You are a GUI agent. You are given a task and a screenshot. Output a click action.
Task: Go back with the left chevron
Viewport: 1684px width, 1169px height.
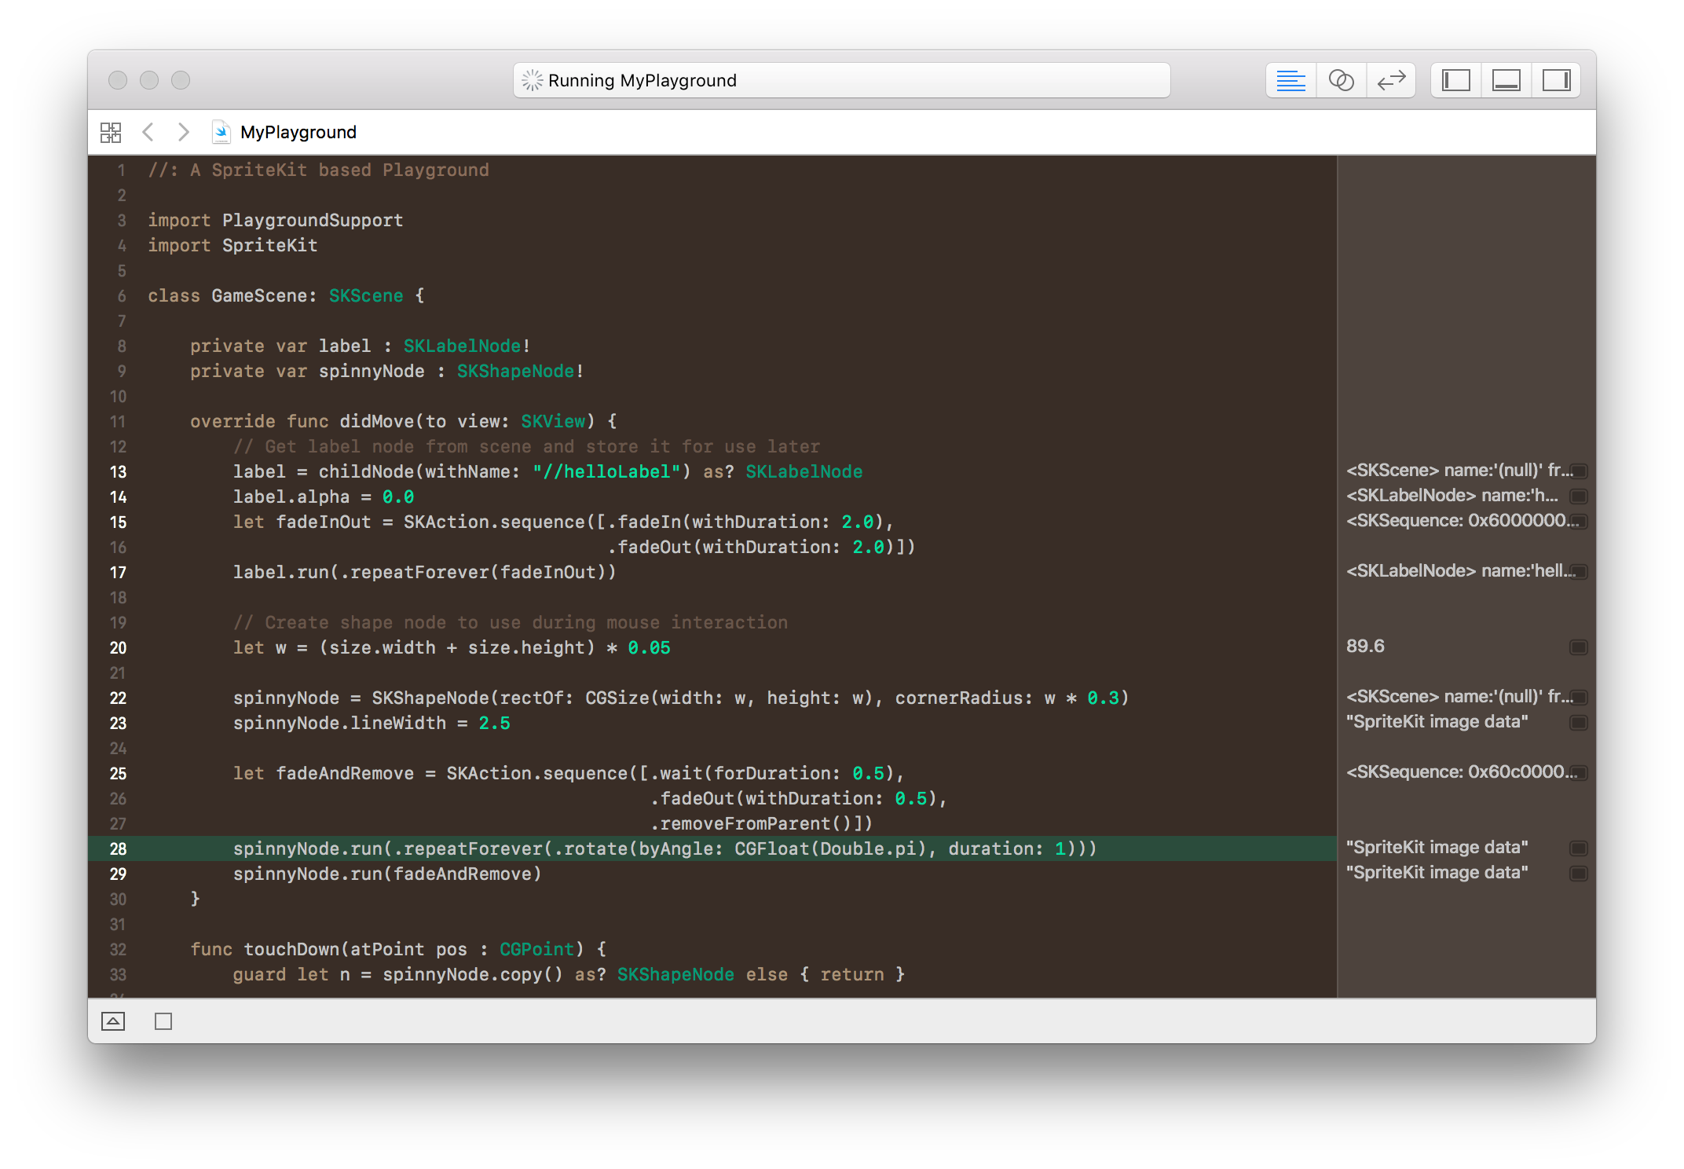coord(148,132)
